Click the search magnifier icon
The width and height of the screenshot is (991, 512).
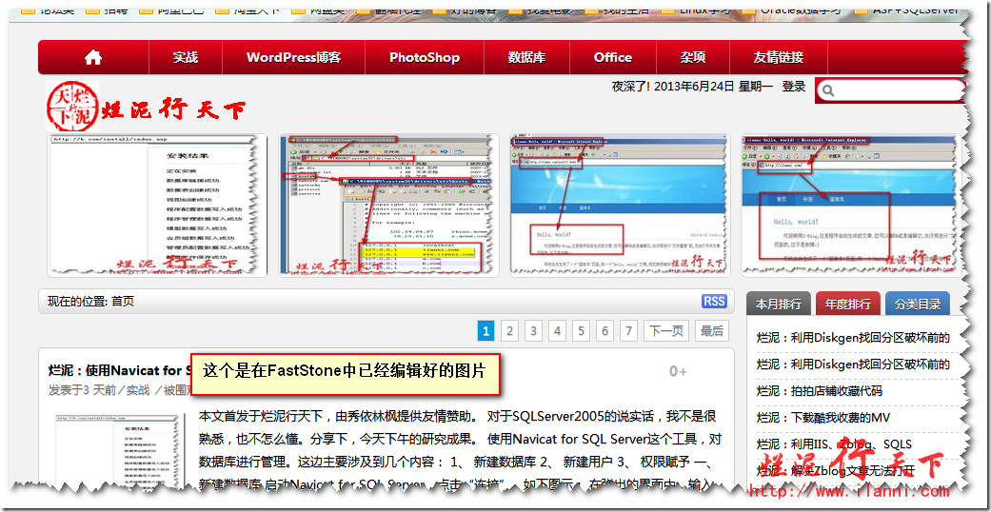(827, 91)
